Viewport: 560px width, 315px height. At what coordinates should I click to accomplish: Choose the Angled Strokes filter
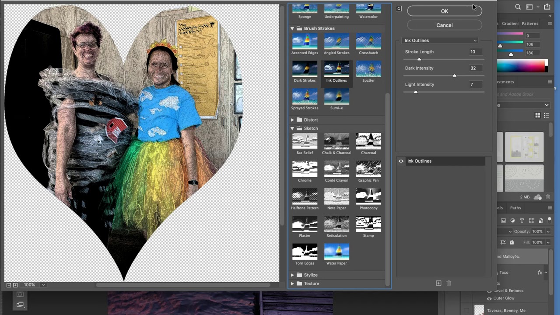[x=337, y=42]
